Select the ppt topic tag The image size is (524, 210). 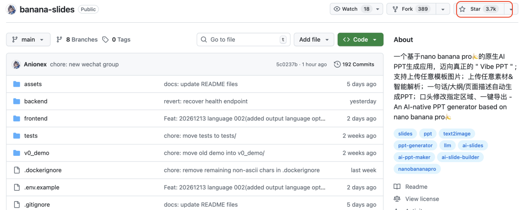(428, 134)
